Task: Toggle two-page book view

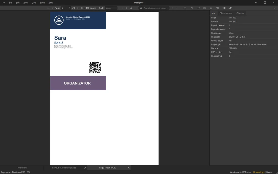Action: tap(205, 8)
